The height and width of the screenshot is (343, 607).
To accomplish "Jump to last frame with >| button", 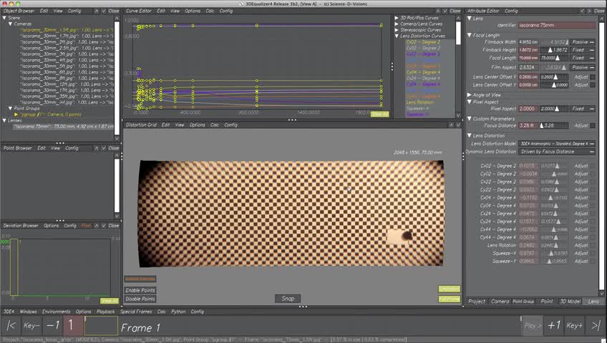I will [x=596, y=326].
